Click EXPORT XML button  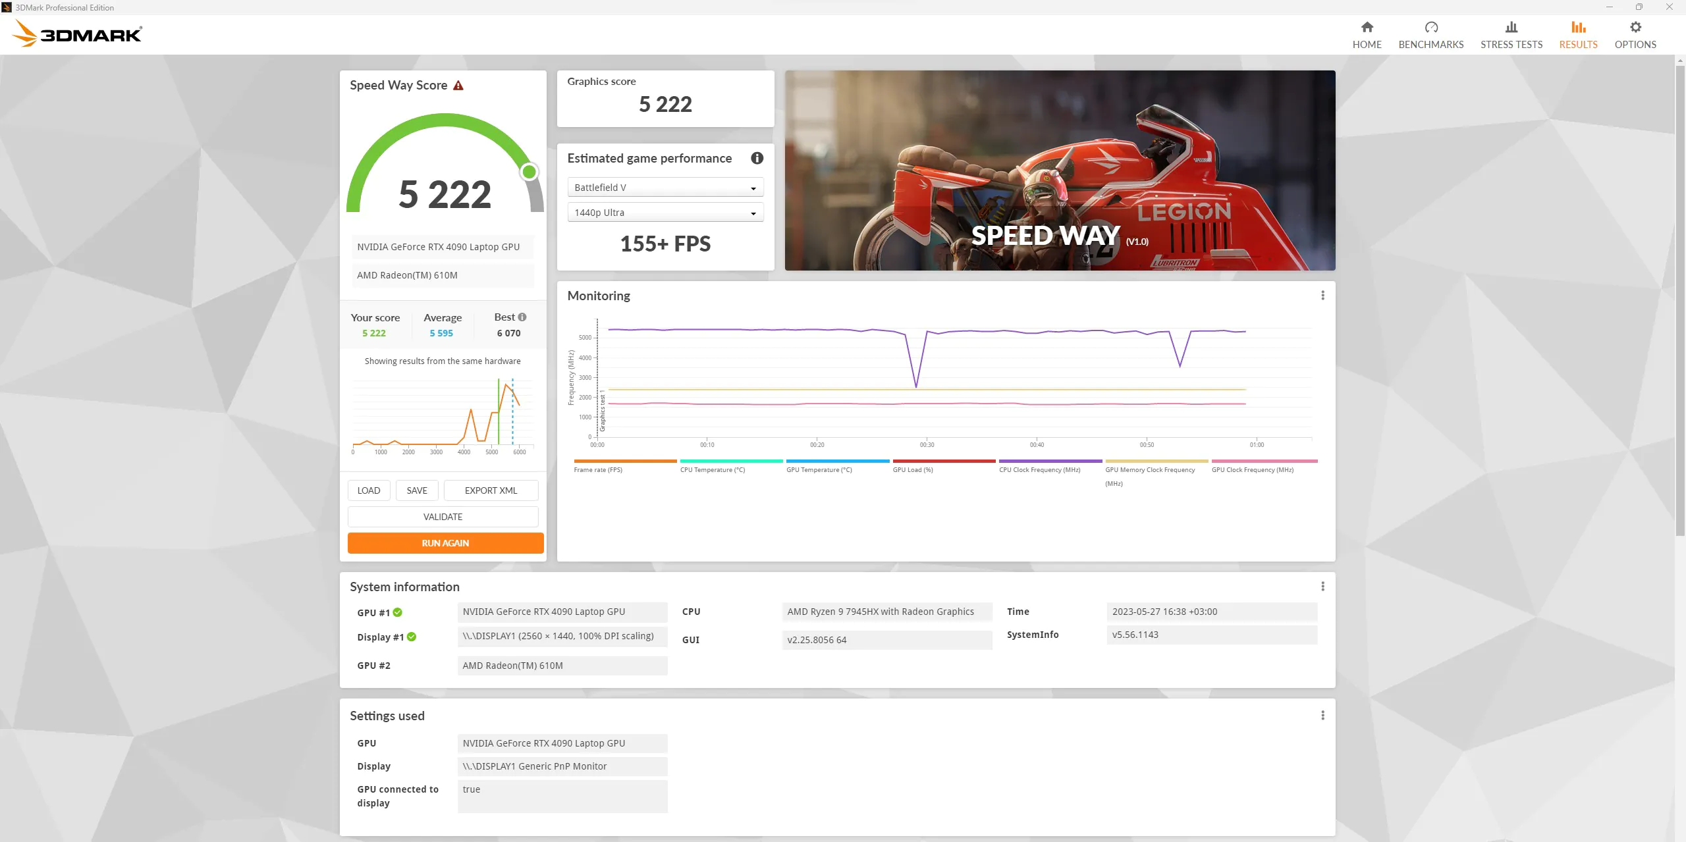coord(491,490)
